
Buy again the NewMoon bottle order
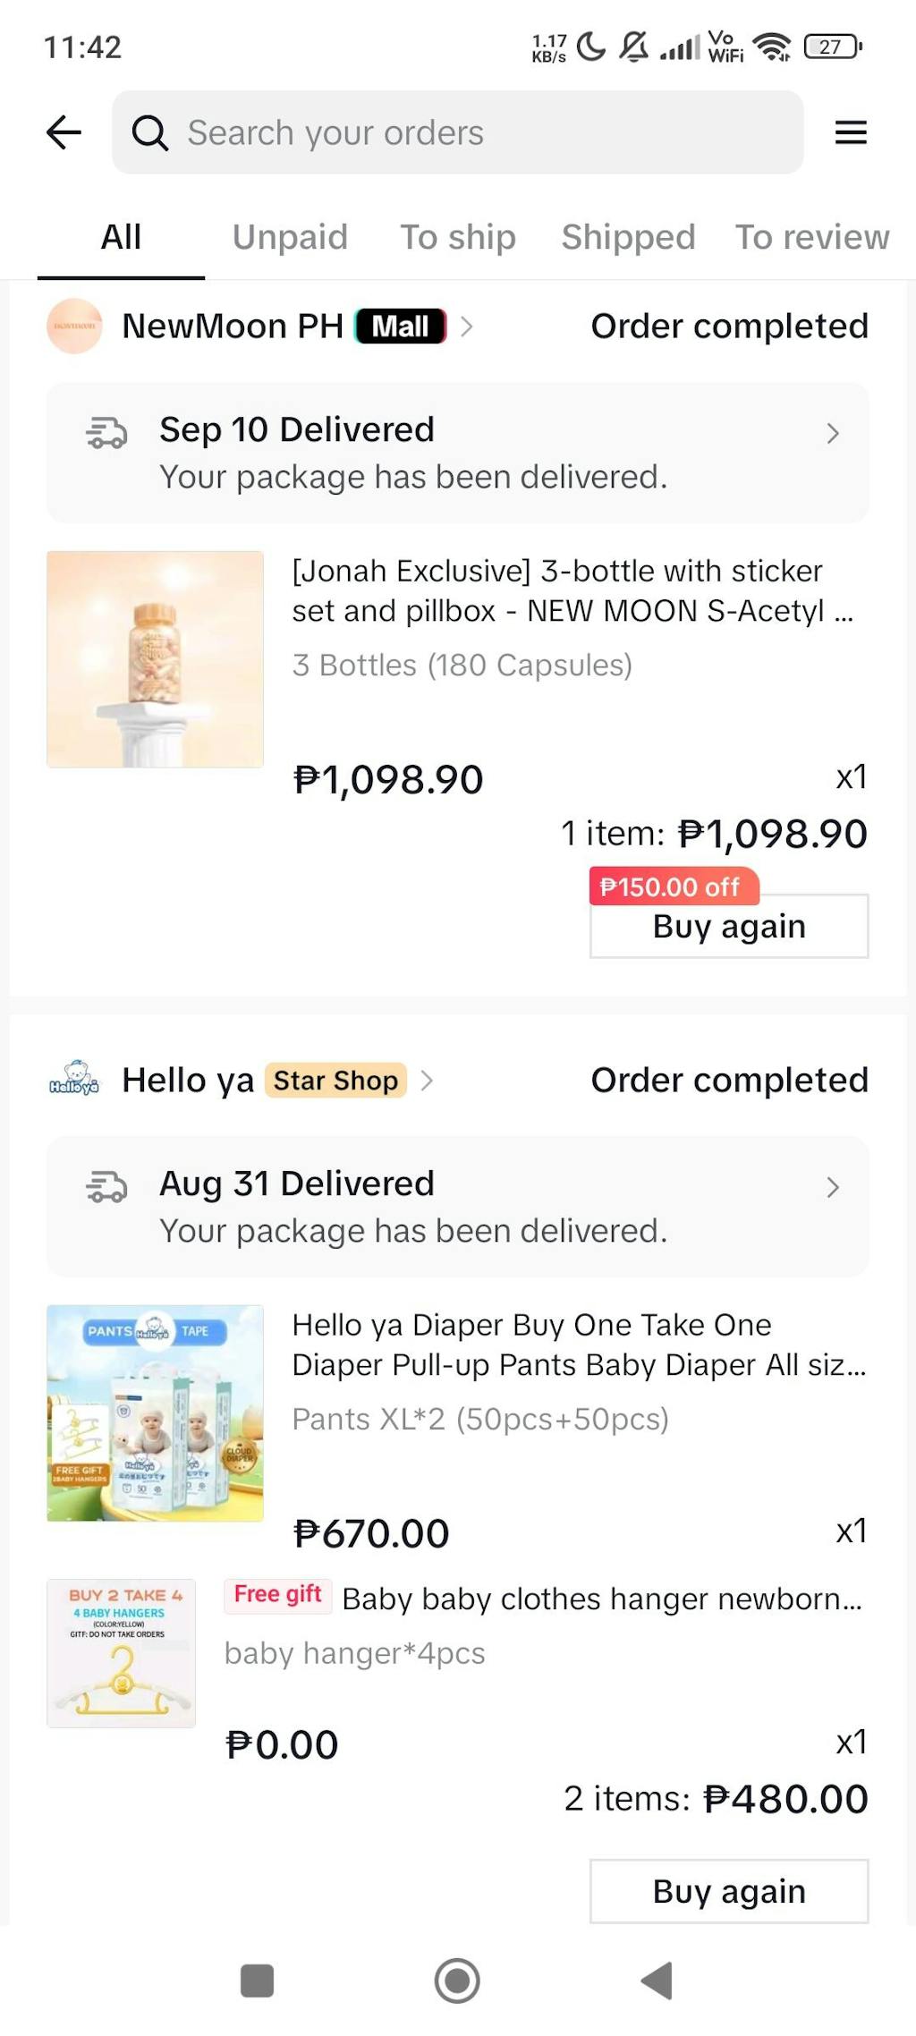(728, 926)
